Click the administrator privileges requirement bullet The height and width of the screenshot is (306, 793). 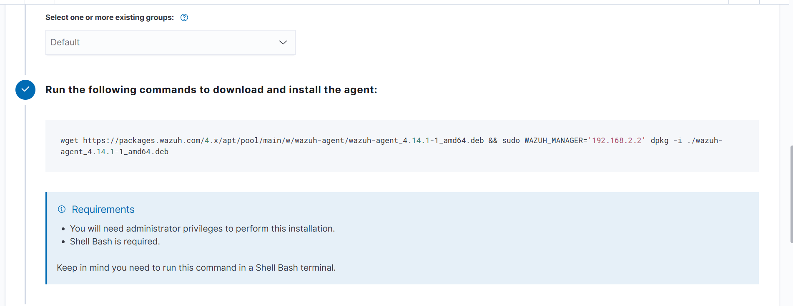pyautogui.click(x=202, y=229)
